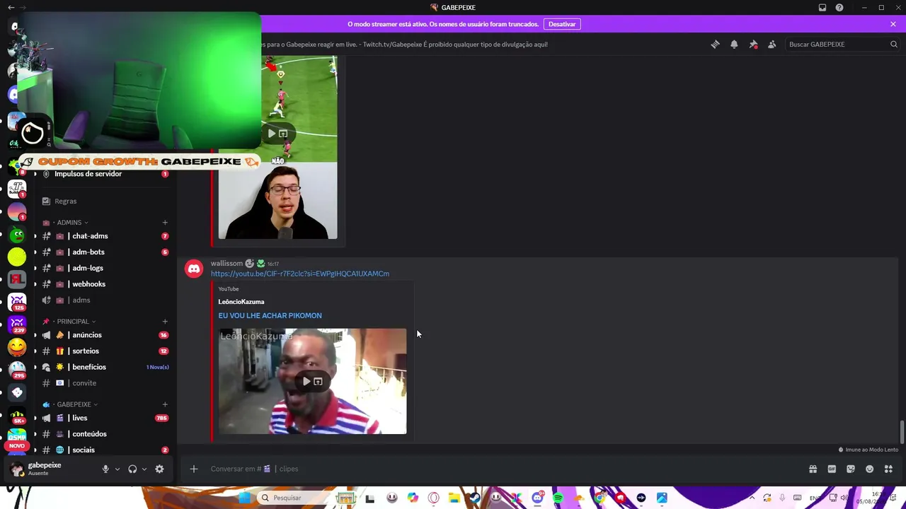Image resolution: width=906 pixels, height=509 pixels.
Task: Dismiss the streamer mode banner
Action: 893,24
